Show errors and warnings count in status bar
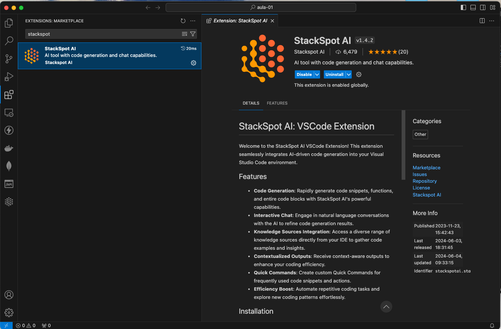Image resolution: width=501 pixels, height=329 pixels. click(26, 326)
